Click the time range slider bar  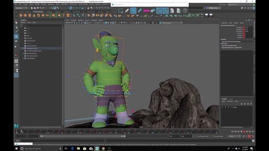pyautogui.click(x=83, y=136)
